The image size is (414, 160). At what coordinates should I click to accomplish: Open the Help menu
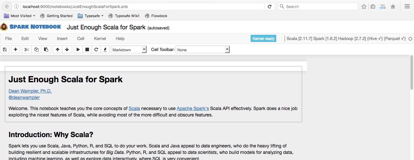click(120, 38)
